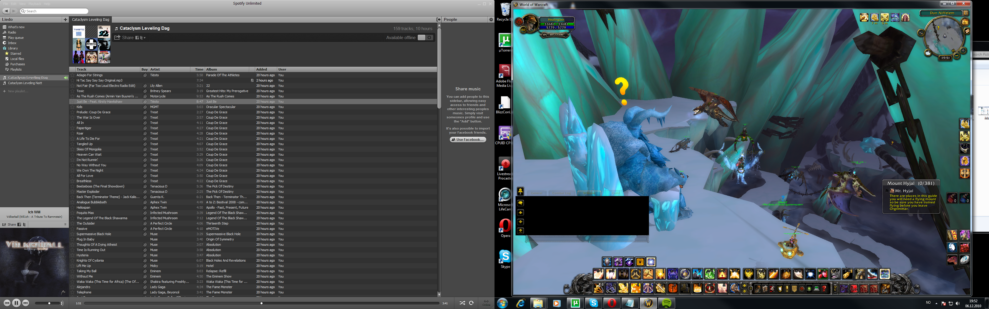The image size is (989, 309).
Task: Open the Spotify File menu
Action: 6,4
